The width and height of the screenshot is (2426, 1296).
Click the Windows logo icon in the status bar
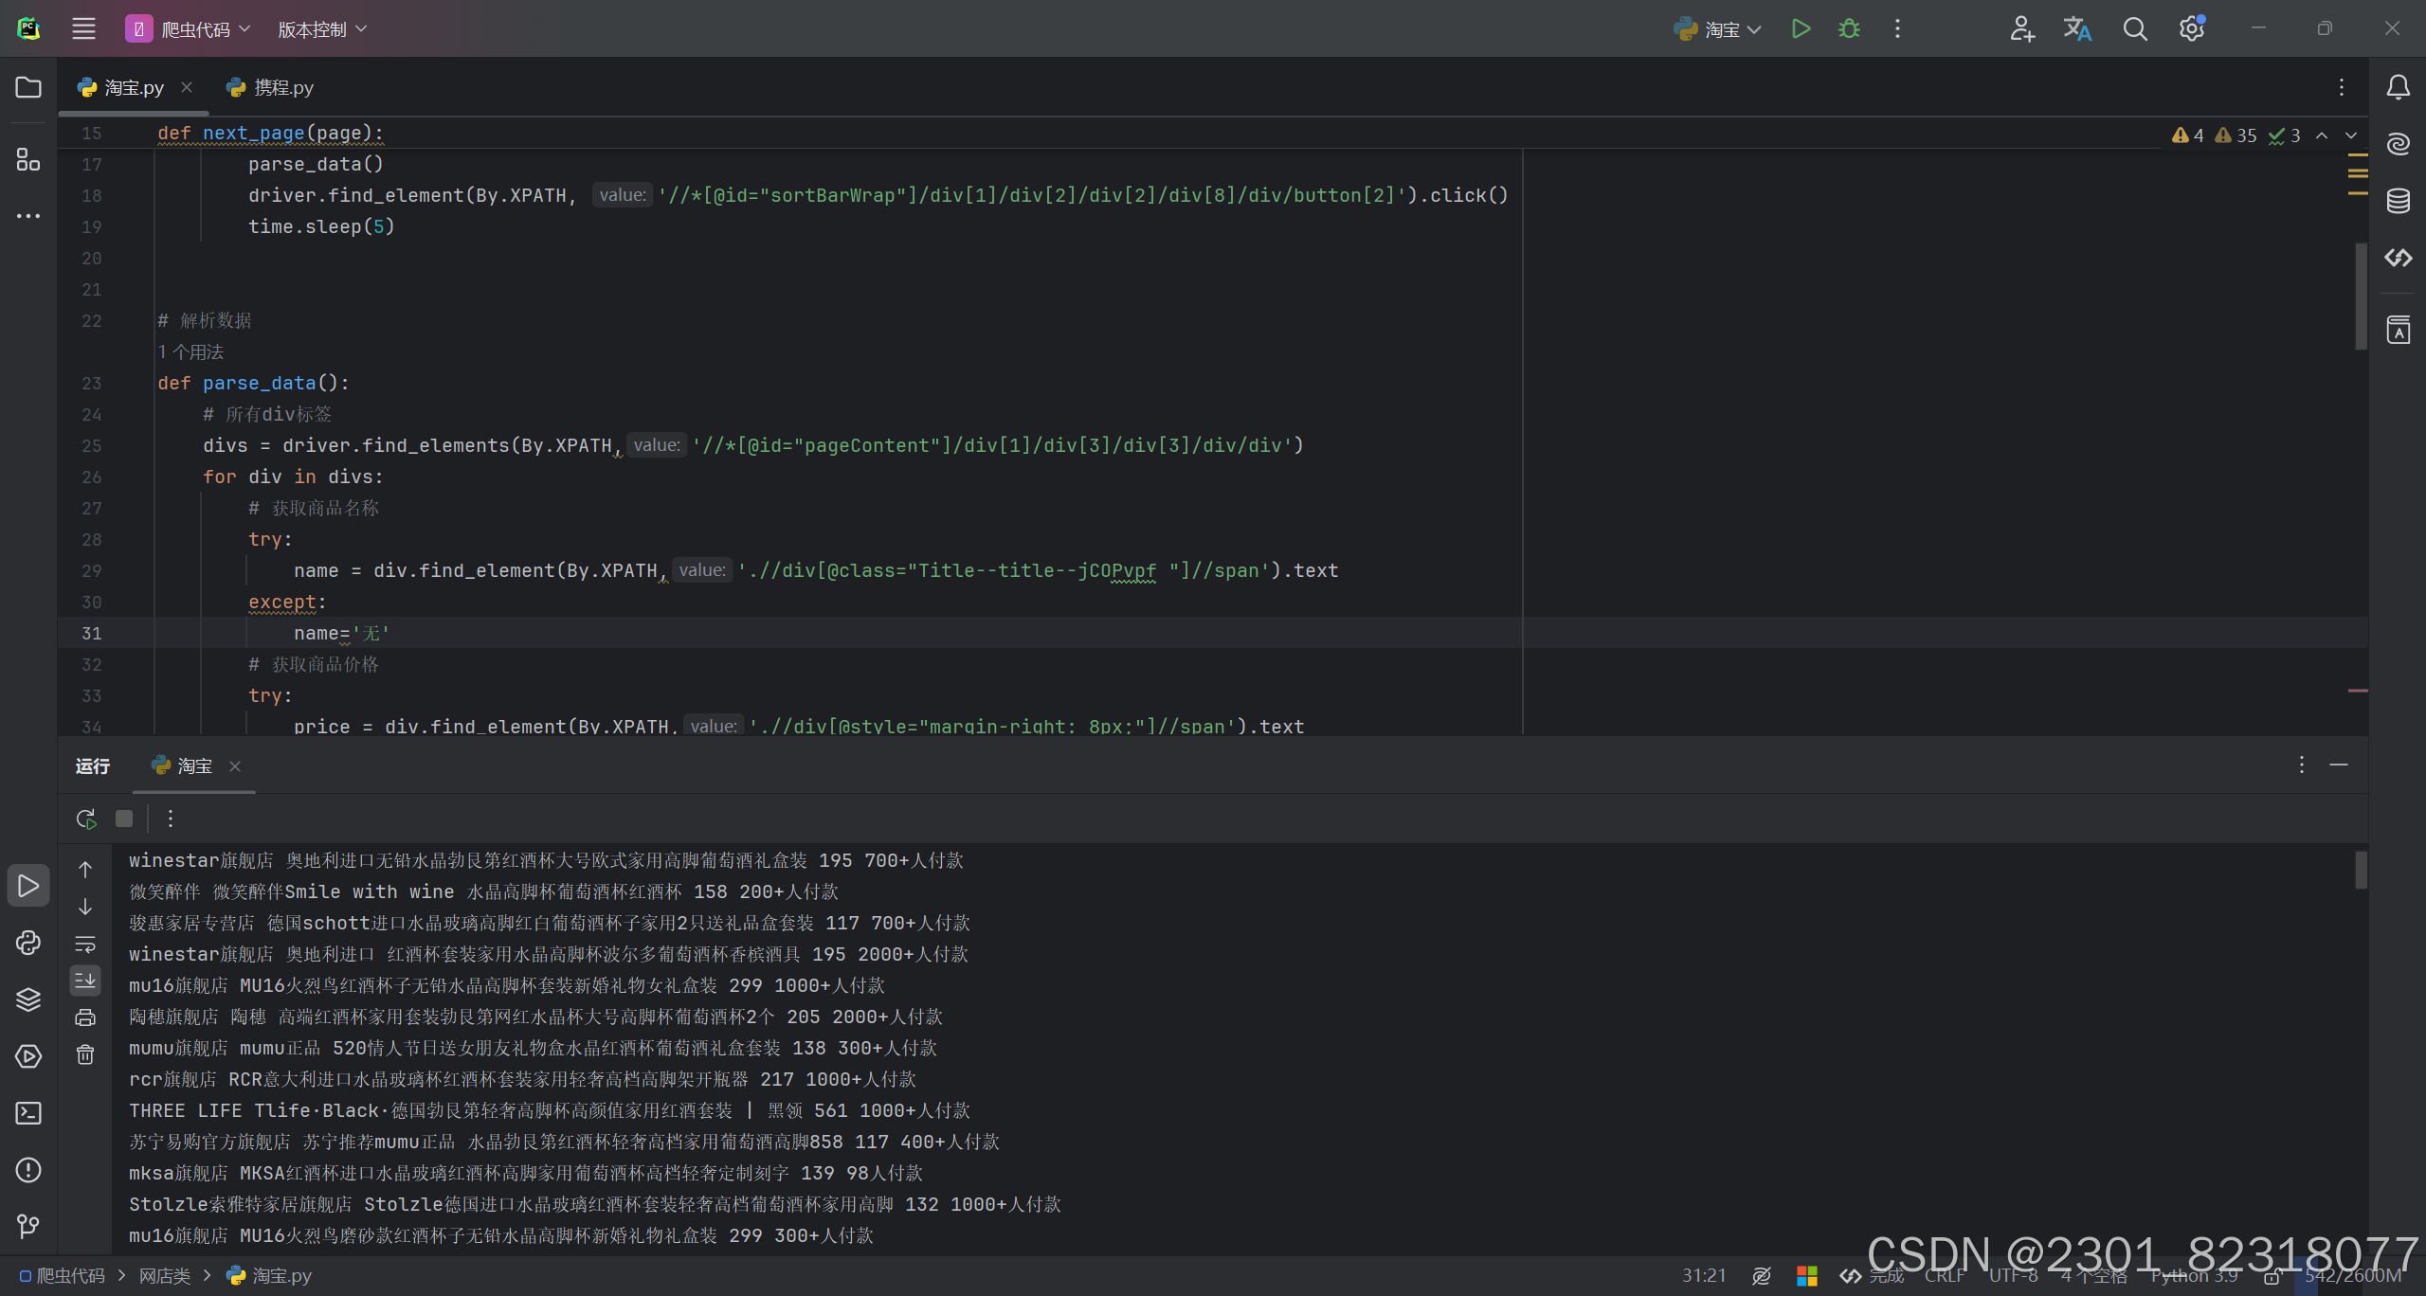click(1807, 1276)
